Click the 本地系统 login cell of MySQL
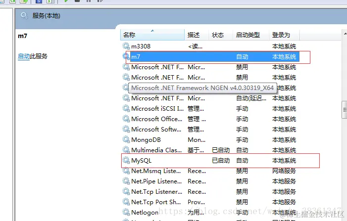This screenshot has width=347, height=221. pyautogui.click(x=284, y=161)
